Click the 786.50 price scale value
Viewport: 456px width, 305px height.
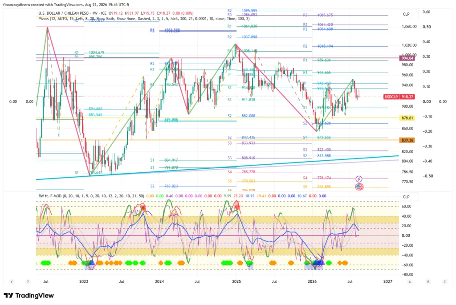coord(407,172)
